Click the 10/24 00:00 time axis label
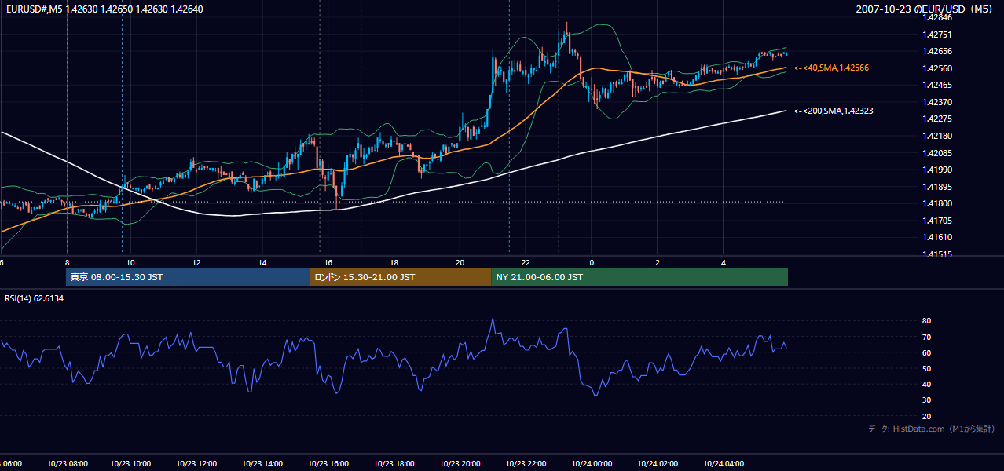This screenshot has width=1004, height=471. (x=592, y=464)
